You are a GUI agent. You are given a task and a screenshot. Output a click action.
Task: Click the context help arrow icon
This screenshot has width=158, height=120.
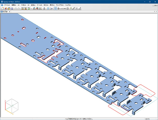coord(51,8)
